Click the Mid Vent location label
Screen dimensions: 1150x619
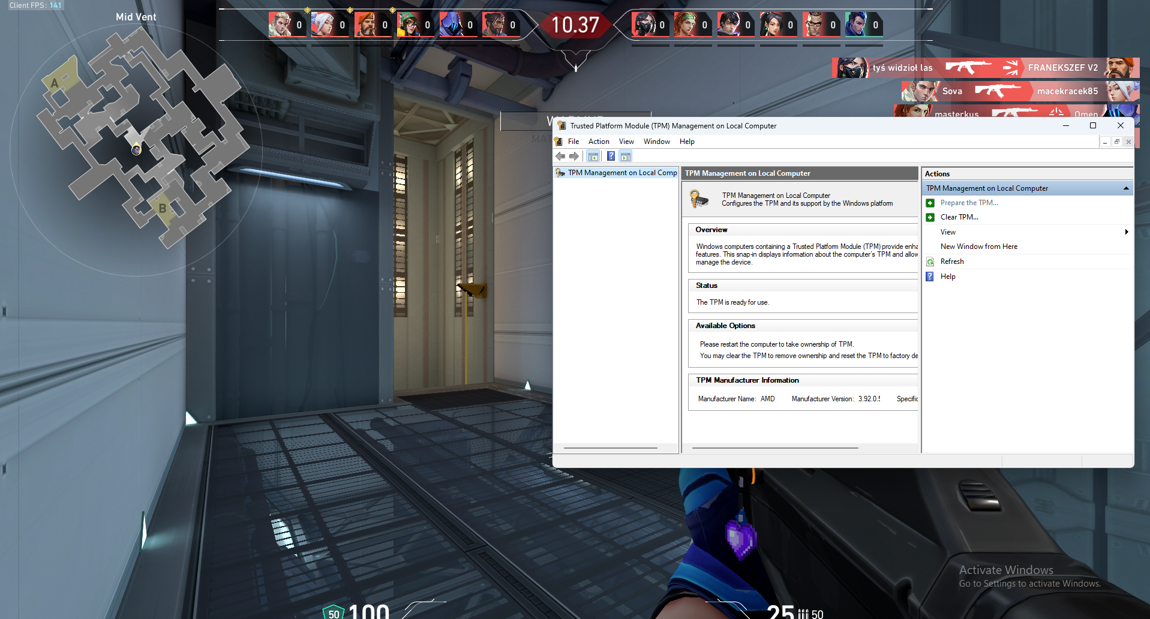136,17
